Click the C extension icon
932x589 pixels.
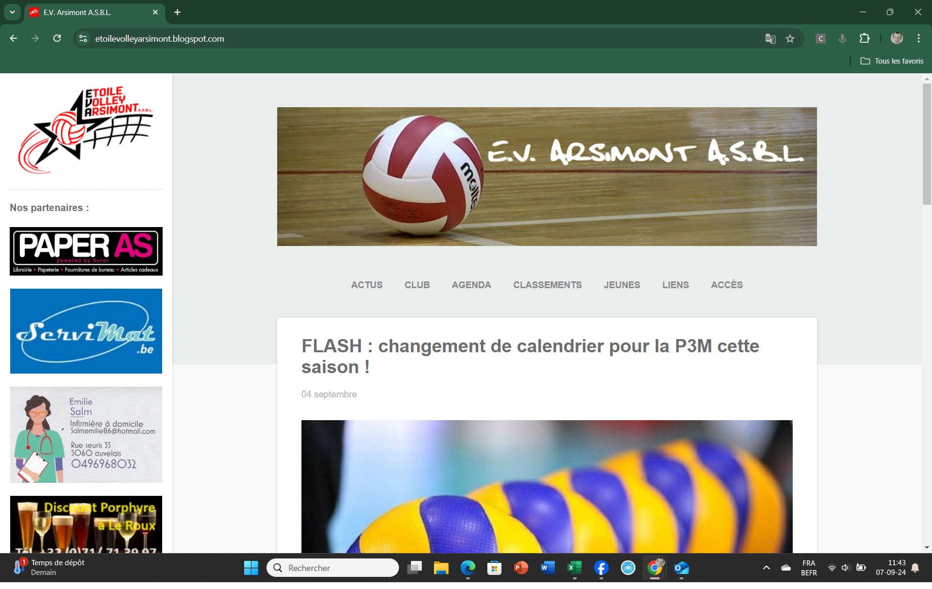pos(821,39)
